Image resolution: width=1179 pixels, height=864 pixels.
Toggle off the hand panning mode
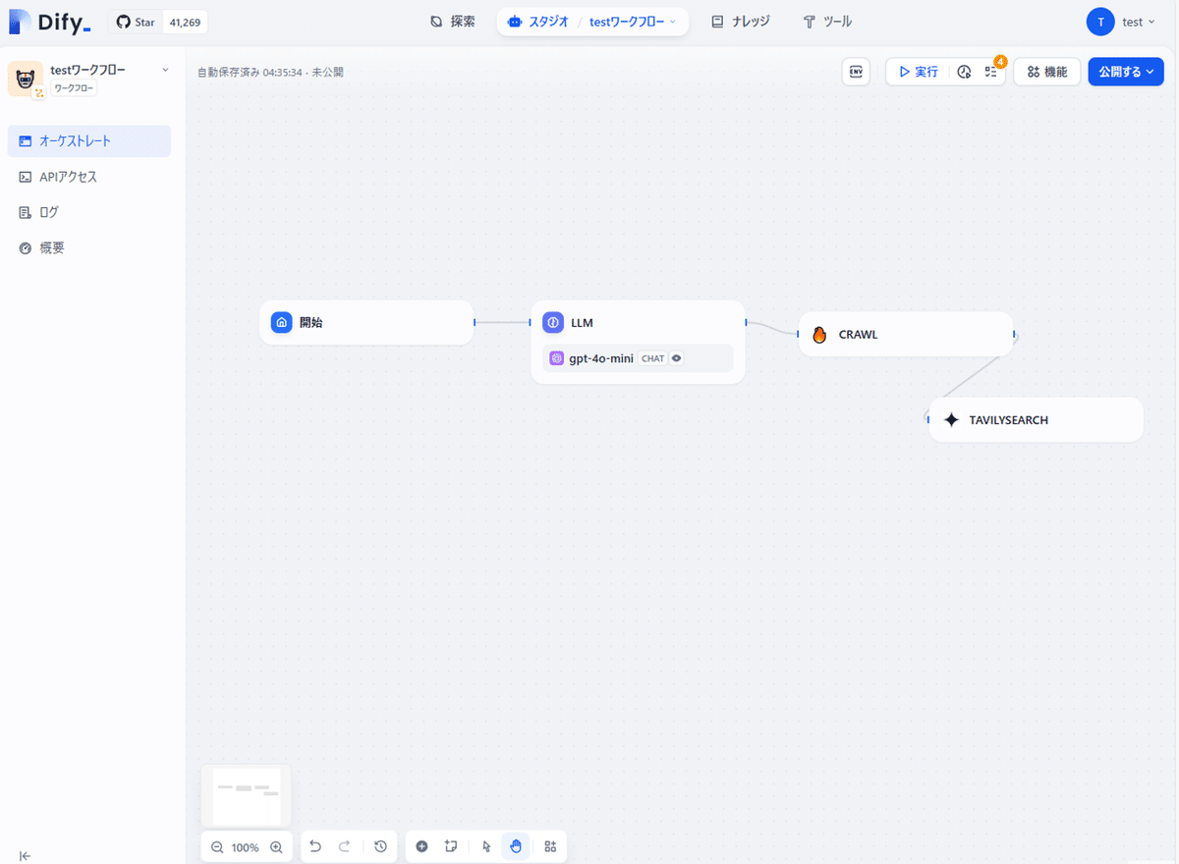(x=516, y=846)
